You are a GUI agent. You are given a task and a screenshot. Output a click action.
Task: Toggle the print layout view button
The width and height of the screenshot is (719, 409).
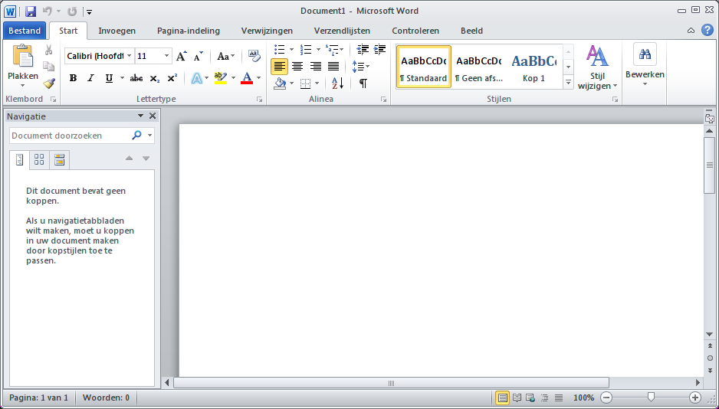tap(503, 398)
